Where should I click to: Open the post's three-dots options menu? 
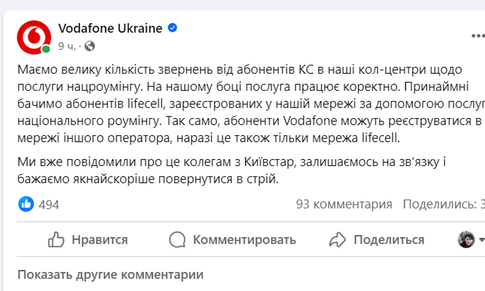click(x=479, y=36)
